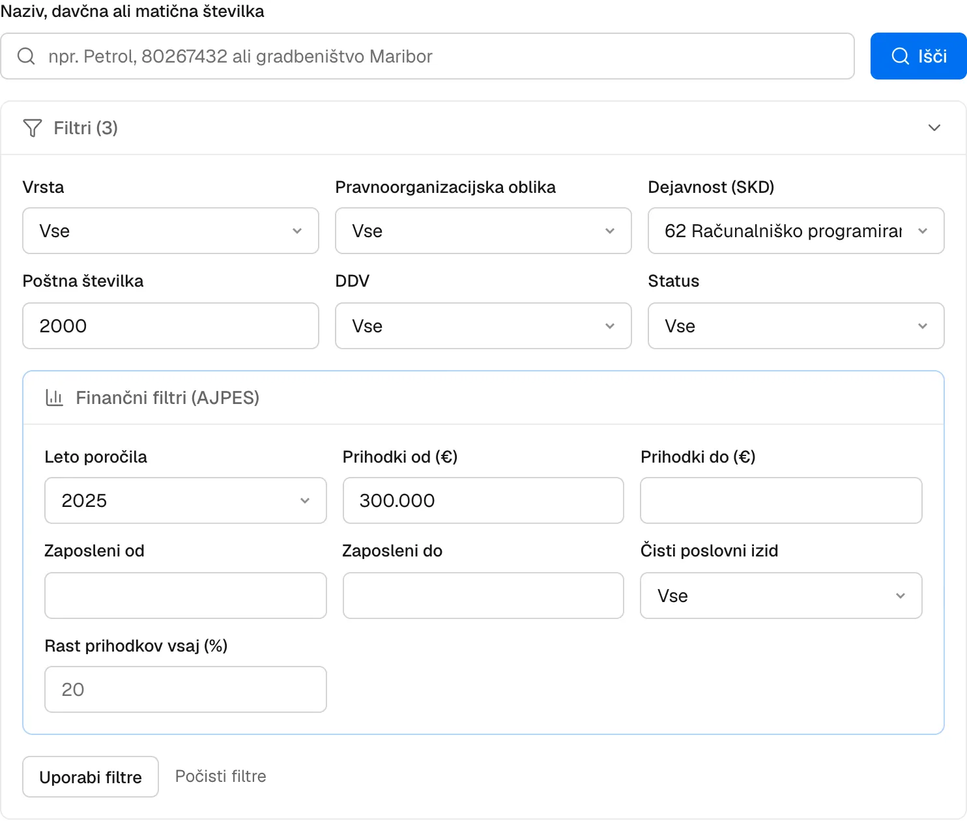Image resolution: width=967 pixels, height=821 pixels.
Task: Change the Leto poročila year dropdown
Action: pos(186,500)
